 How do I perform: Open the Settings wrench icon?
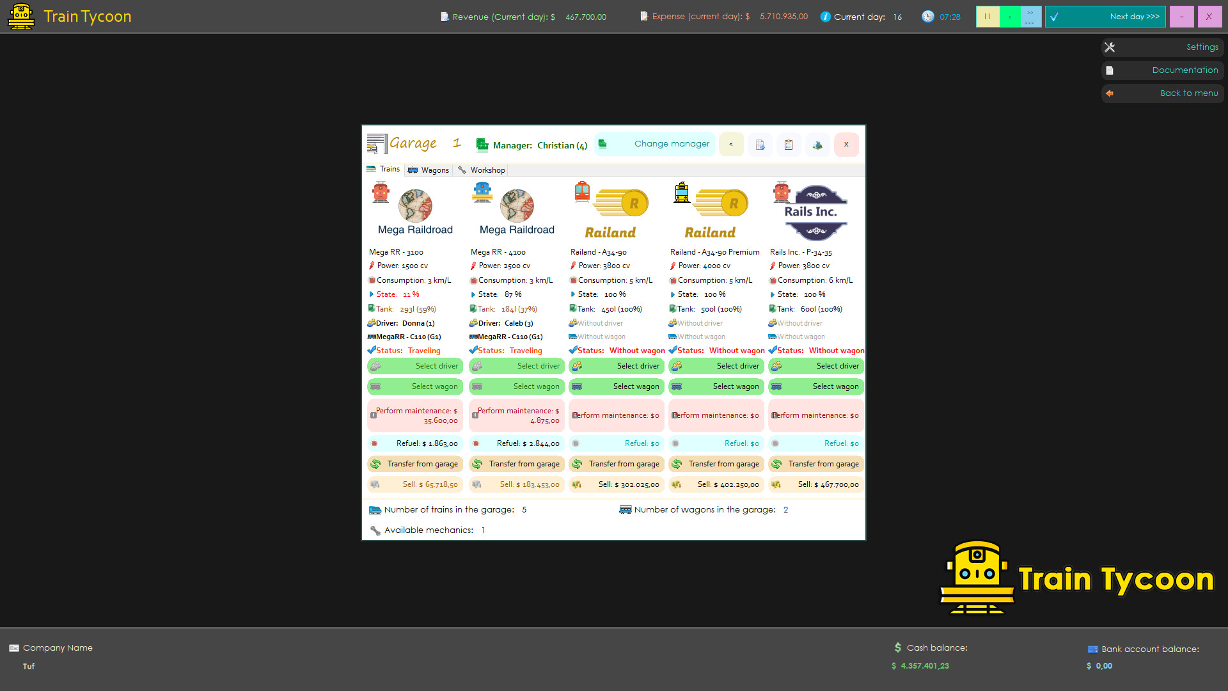coord(1110,47)
